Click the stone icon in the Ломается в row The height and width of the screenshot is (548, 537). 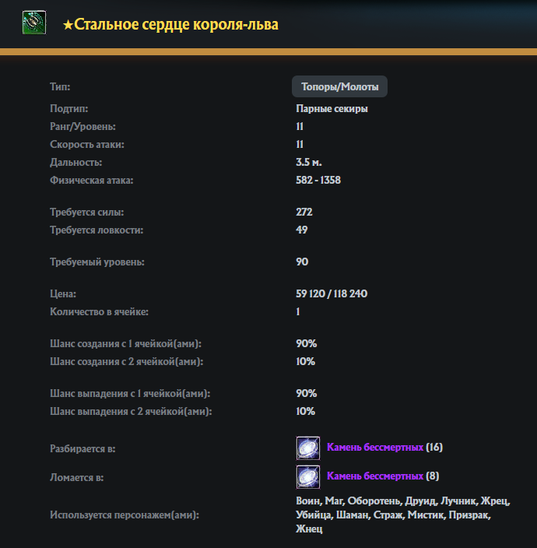[308, 476]
